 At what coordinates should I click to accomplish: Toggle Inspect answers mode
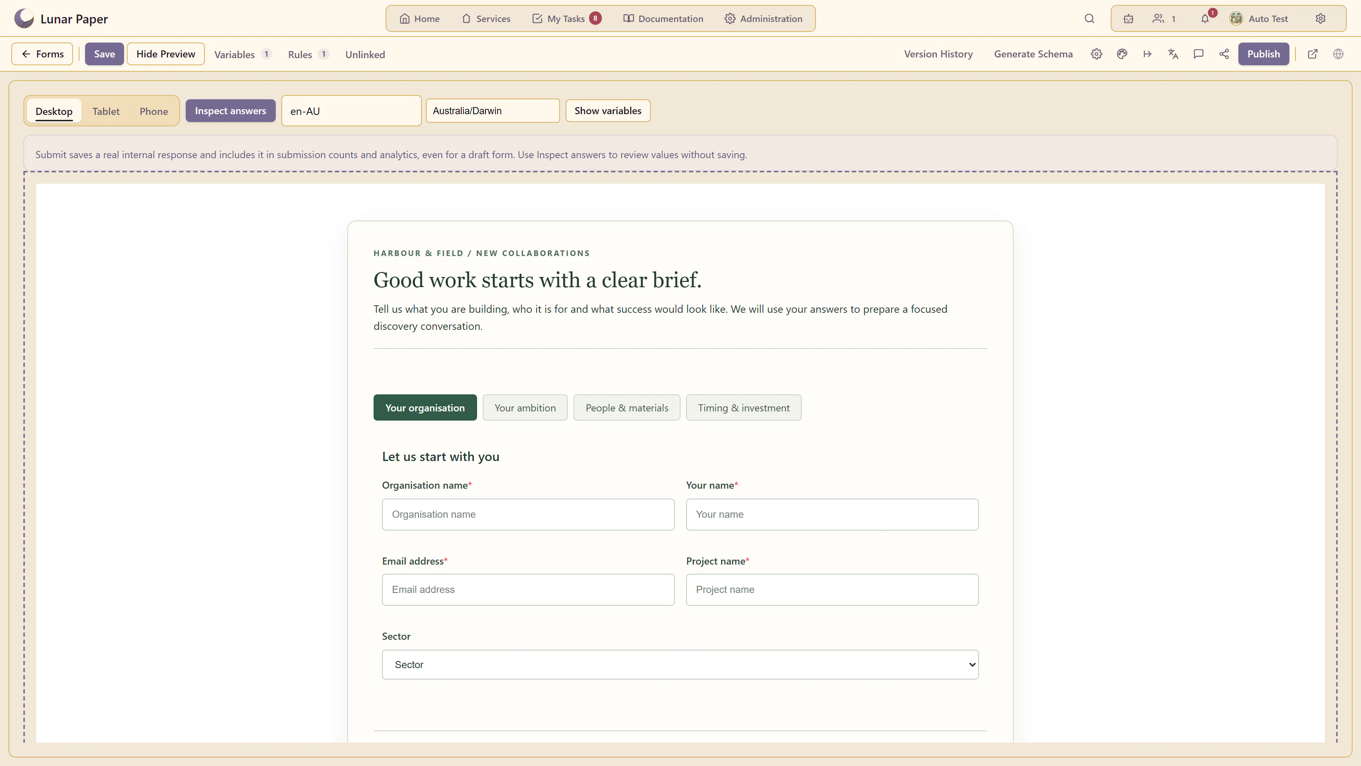click(230, 111)
